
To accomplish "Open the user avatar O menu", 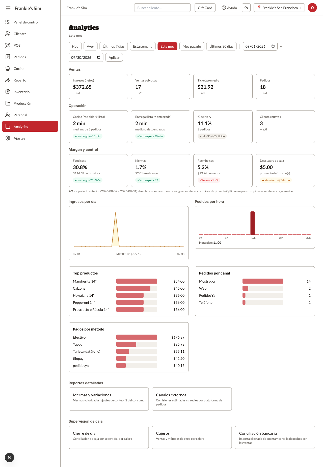I will point(312,8).
